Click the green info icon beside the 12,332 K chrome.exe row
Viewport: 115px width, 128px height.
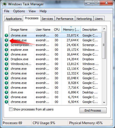pos(6,73)
